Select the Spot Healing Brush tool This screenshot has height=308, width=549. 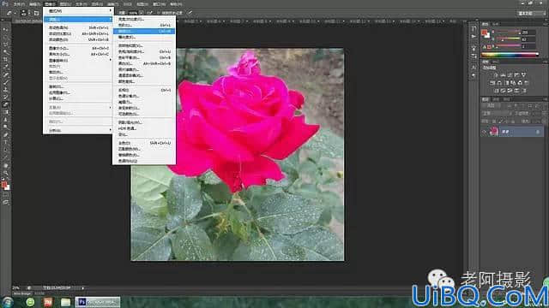pyautogui.click(x=5, y=74)
